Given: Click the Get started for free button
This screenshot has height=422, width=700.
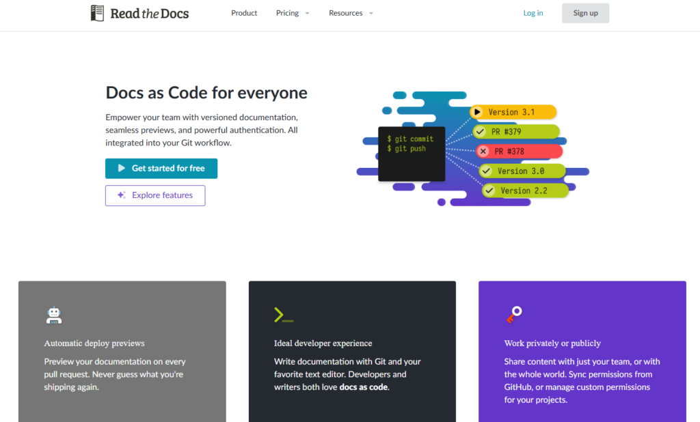Looking at the screenshot, I should click(161, 168).
